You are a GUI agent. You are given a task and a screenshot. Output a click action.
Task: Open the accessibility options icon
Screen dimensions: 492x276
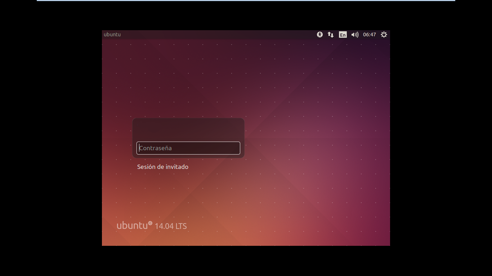pos(319,34)
